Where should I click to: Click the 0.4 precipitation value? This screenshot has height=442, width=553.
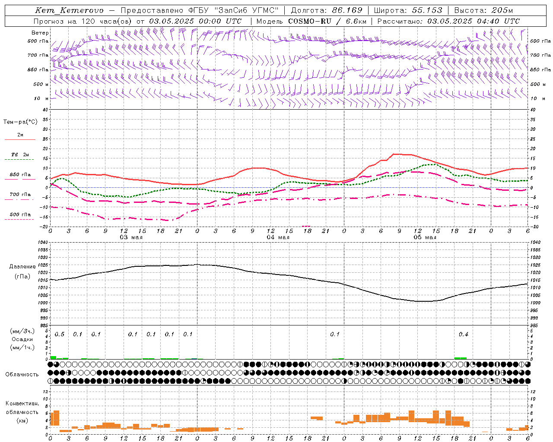464,335
